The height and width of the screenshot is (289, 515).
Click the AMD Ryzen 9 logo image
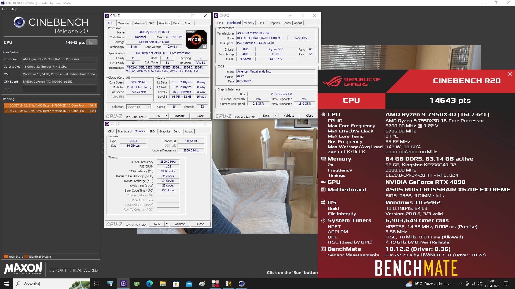(x=196, y=39)
